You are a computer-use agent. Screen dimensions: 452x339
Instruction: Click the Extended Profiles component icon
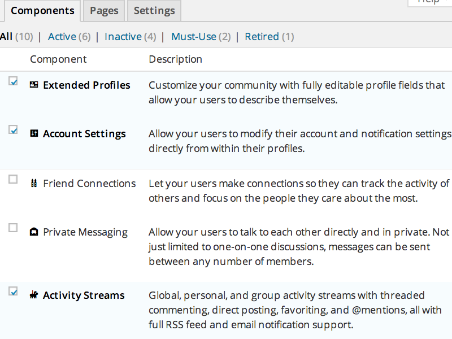coord(34,85)
